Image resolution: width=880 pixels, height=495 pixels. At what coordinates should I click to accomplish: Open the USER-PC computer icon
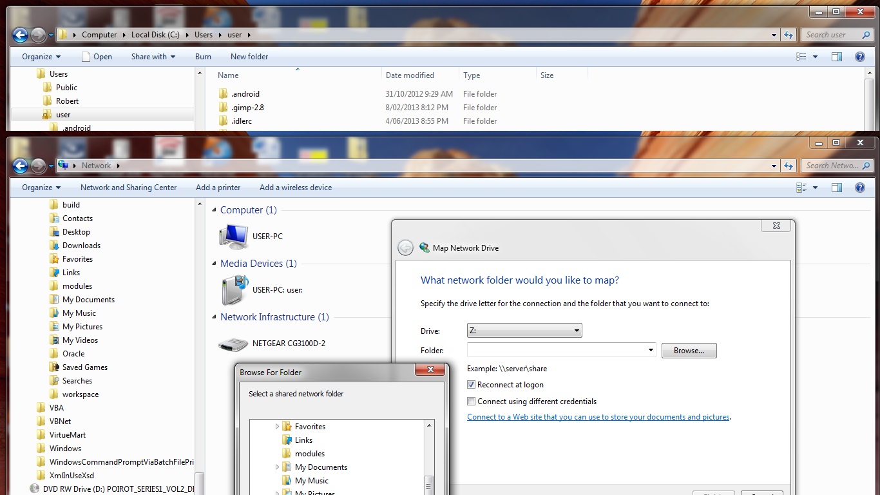(233, 237)
